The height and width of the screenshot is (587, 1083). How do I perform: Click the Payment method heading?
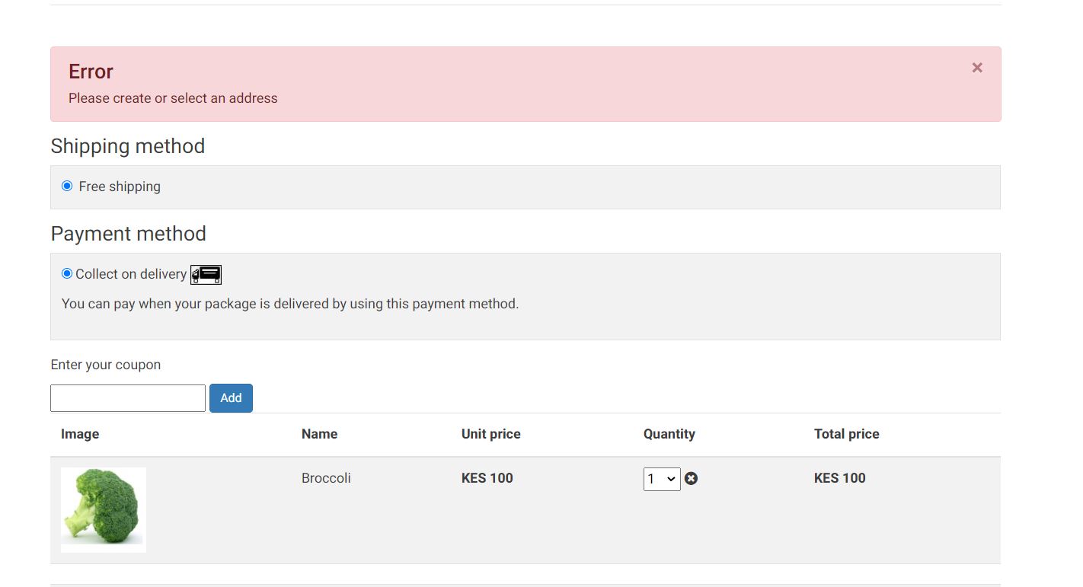tap(128, 234)
